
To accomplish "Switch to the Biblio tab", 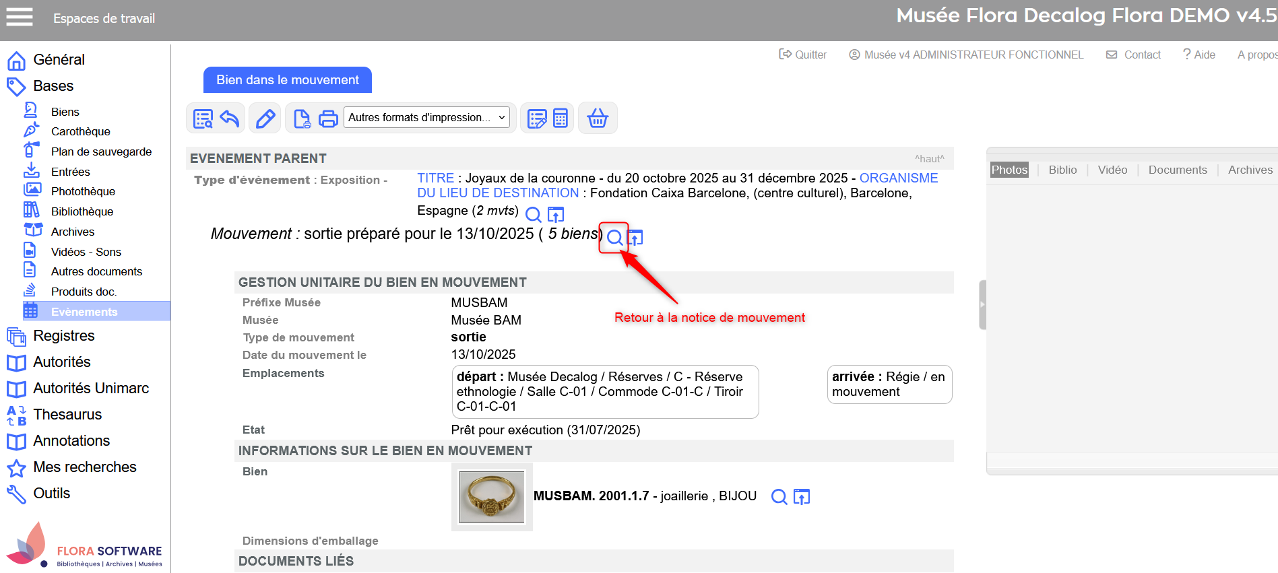I will 1062,170.
